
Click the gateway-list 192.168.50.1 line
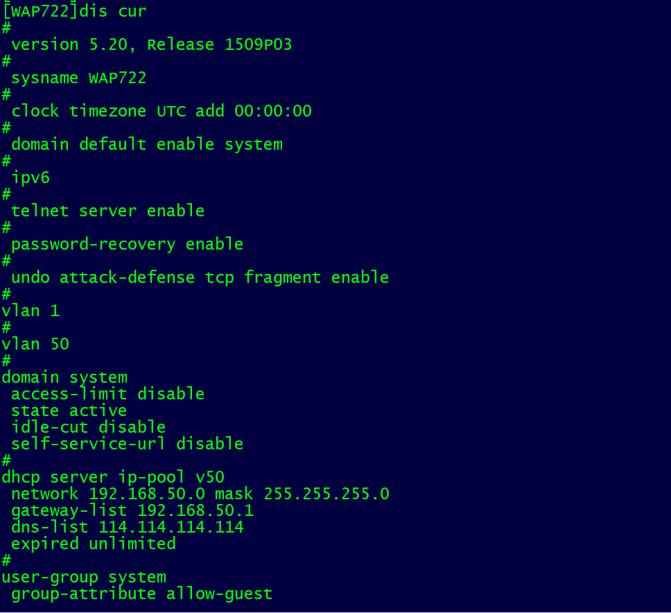coord(132,510)
